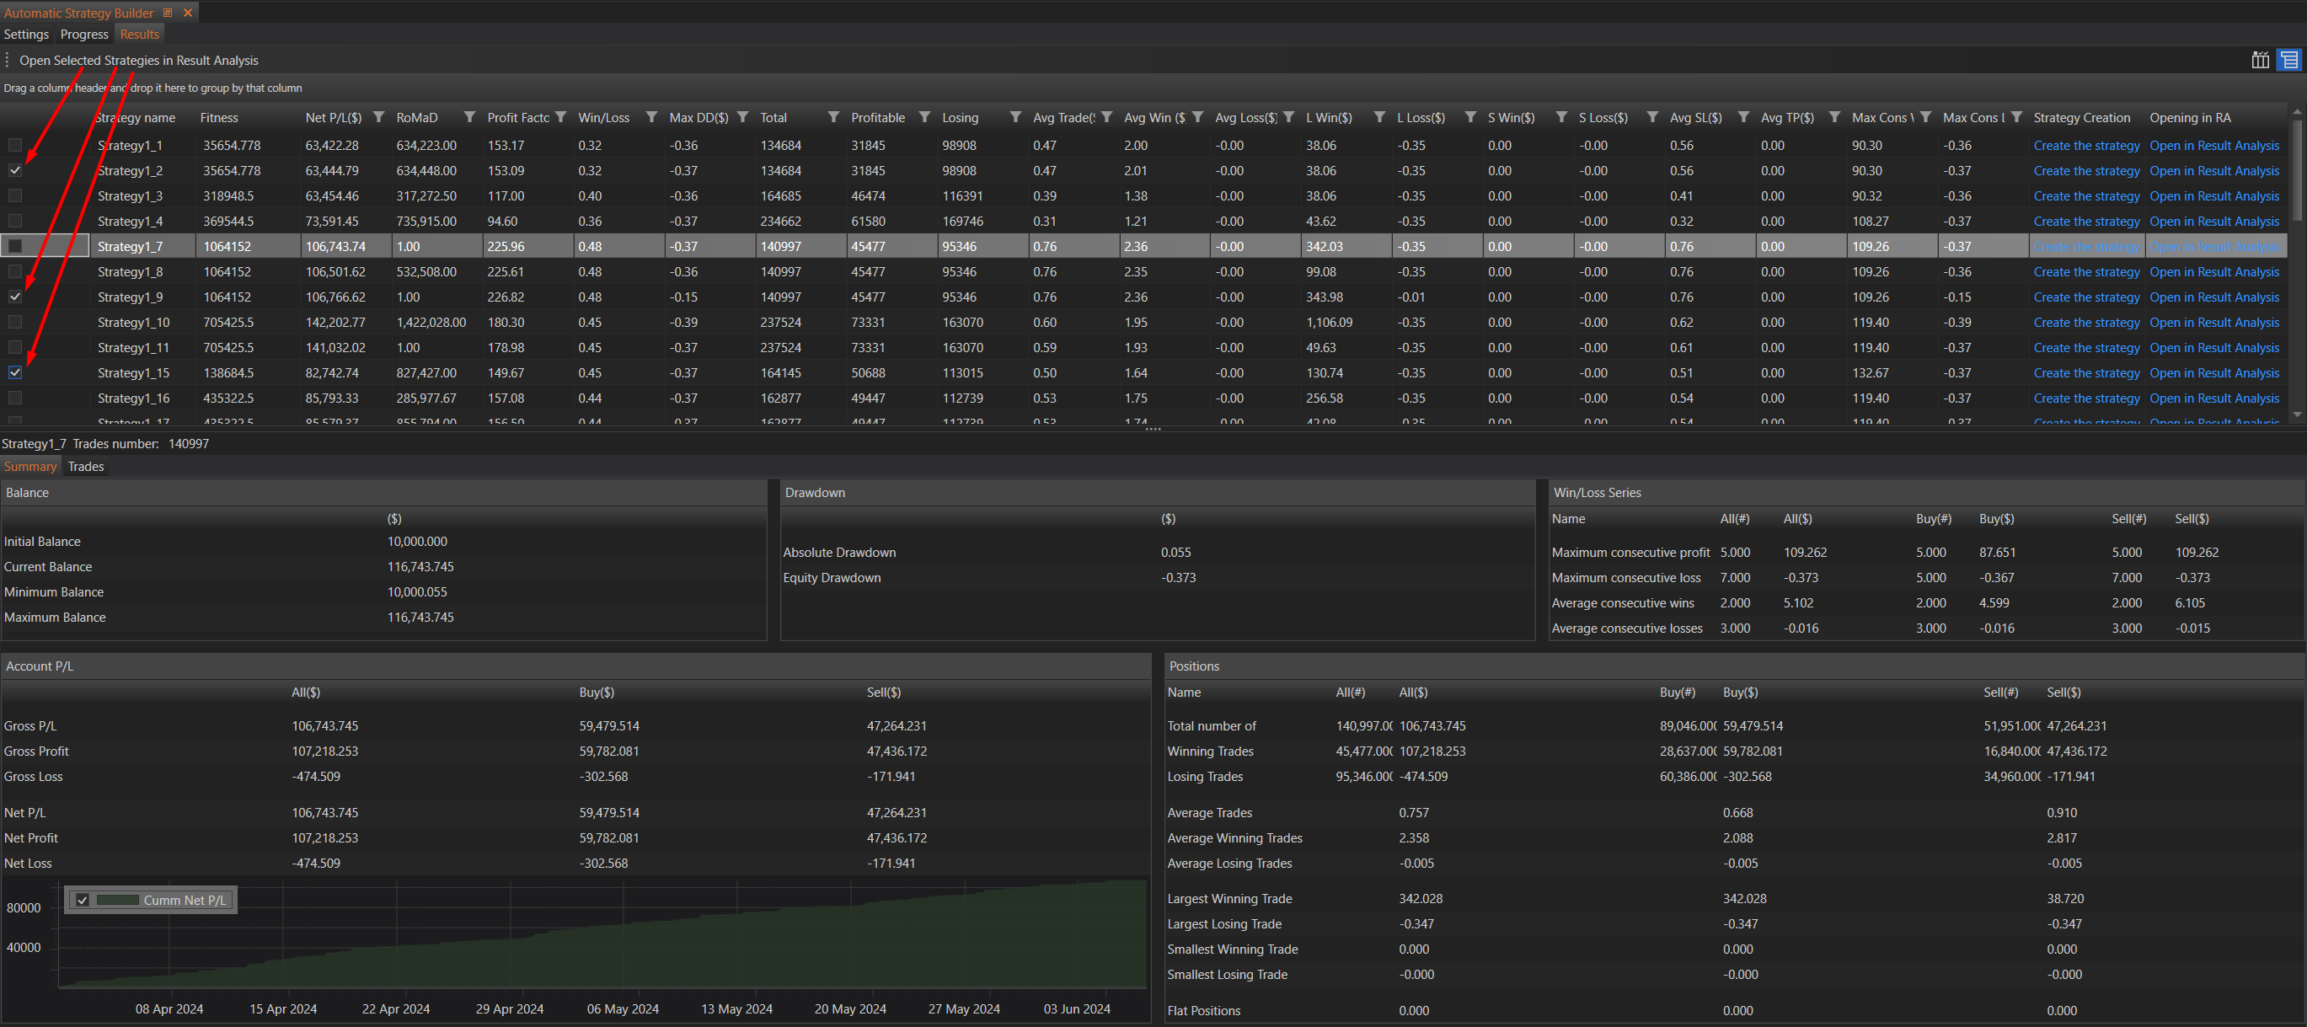Open the Settings tab
The height and width of the screenshot is (1027, 2307).
pos(26,34)
